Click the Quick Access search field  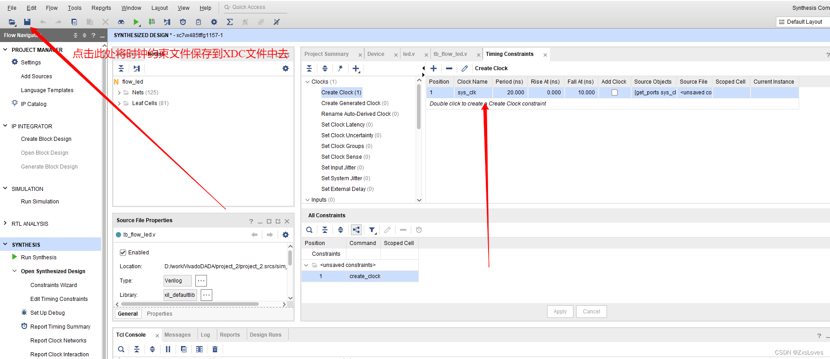pyautogui.click(x=255, y=7)
